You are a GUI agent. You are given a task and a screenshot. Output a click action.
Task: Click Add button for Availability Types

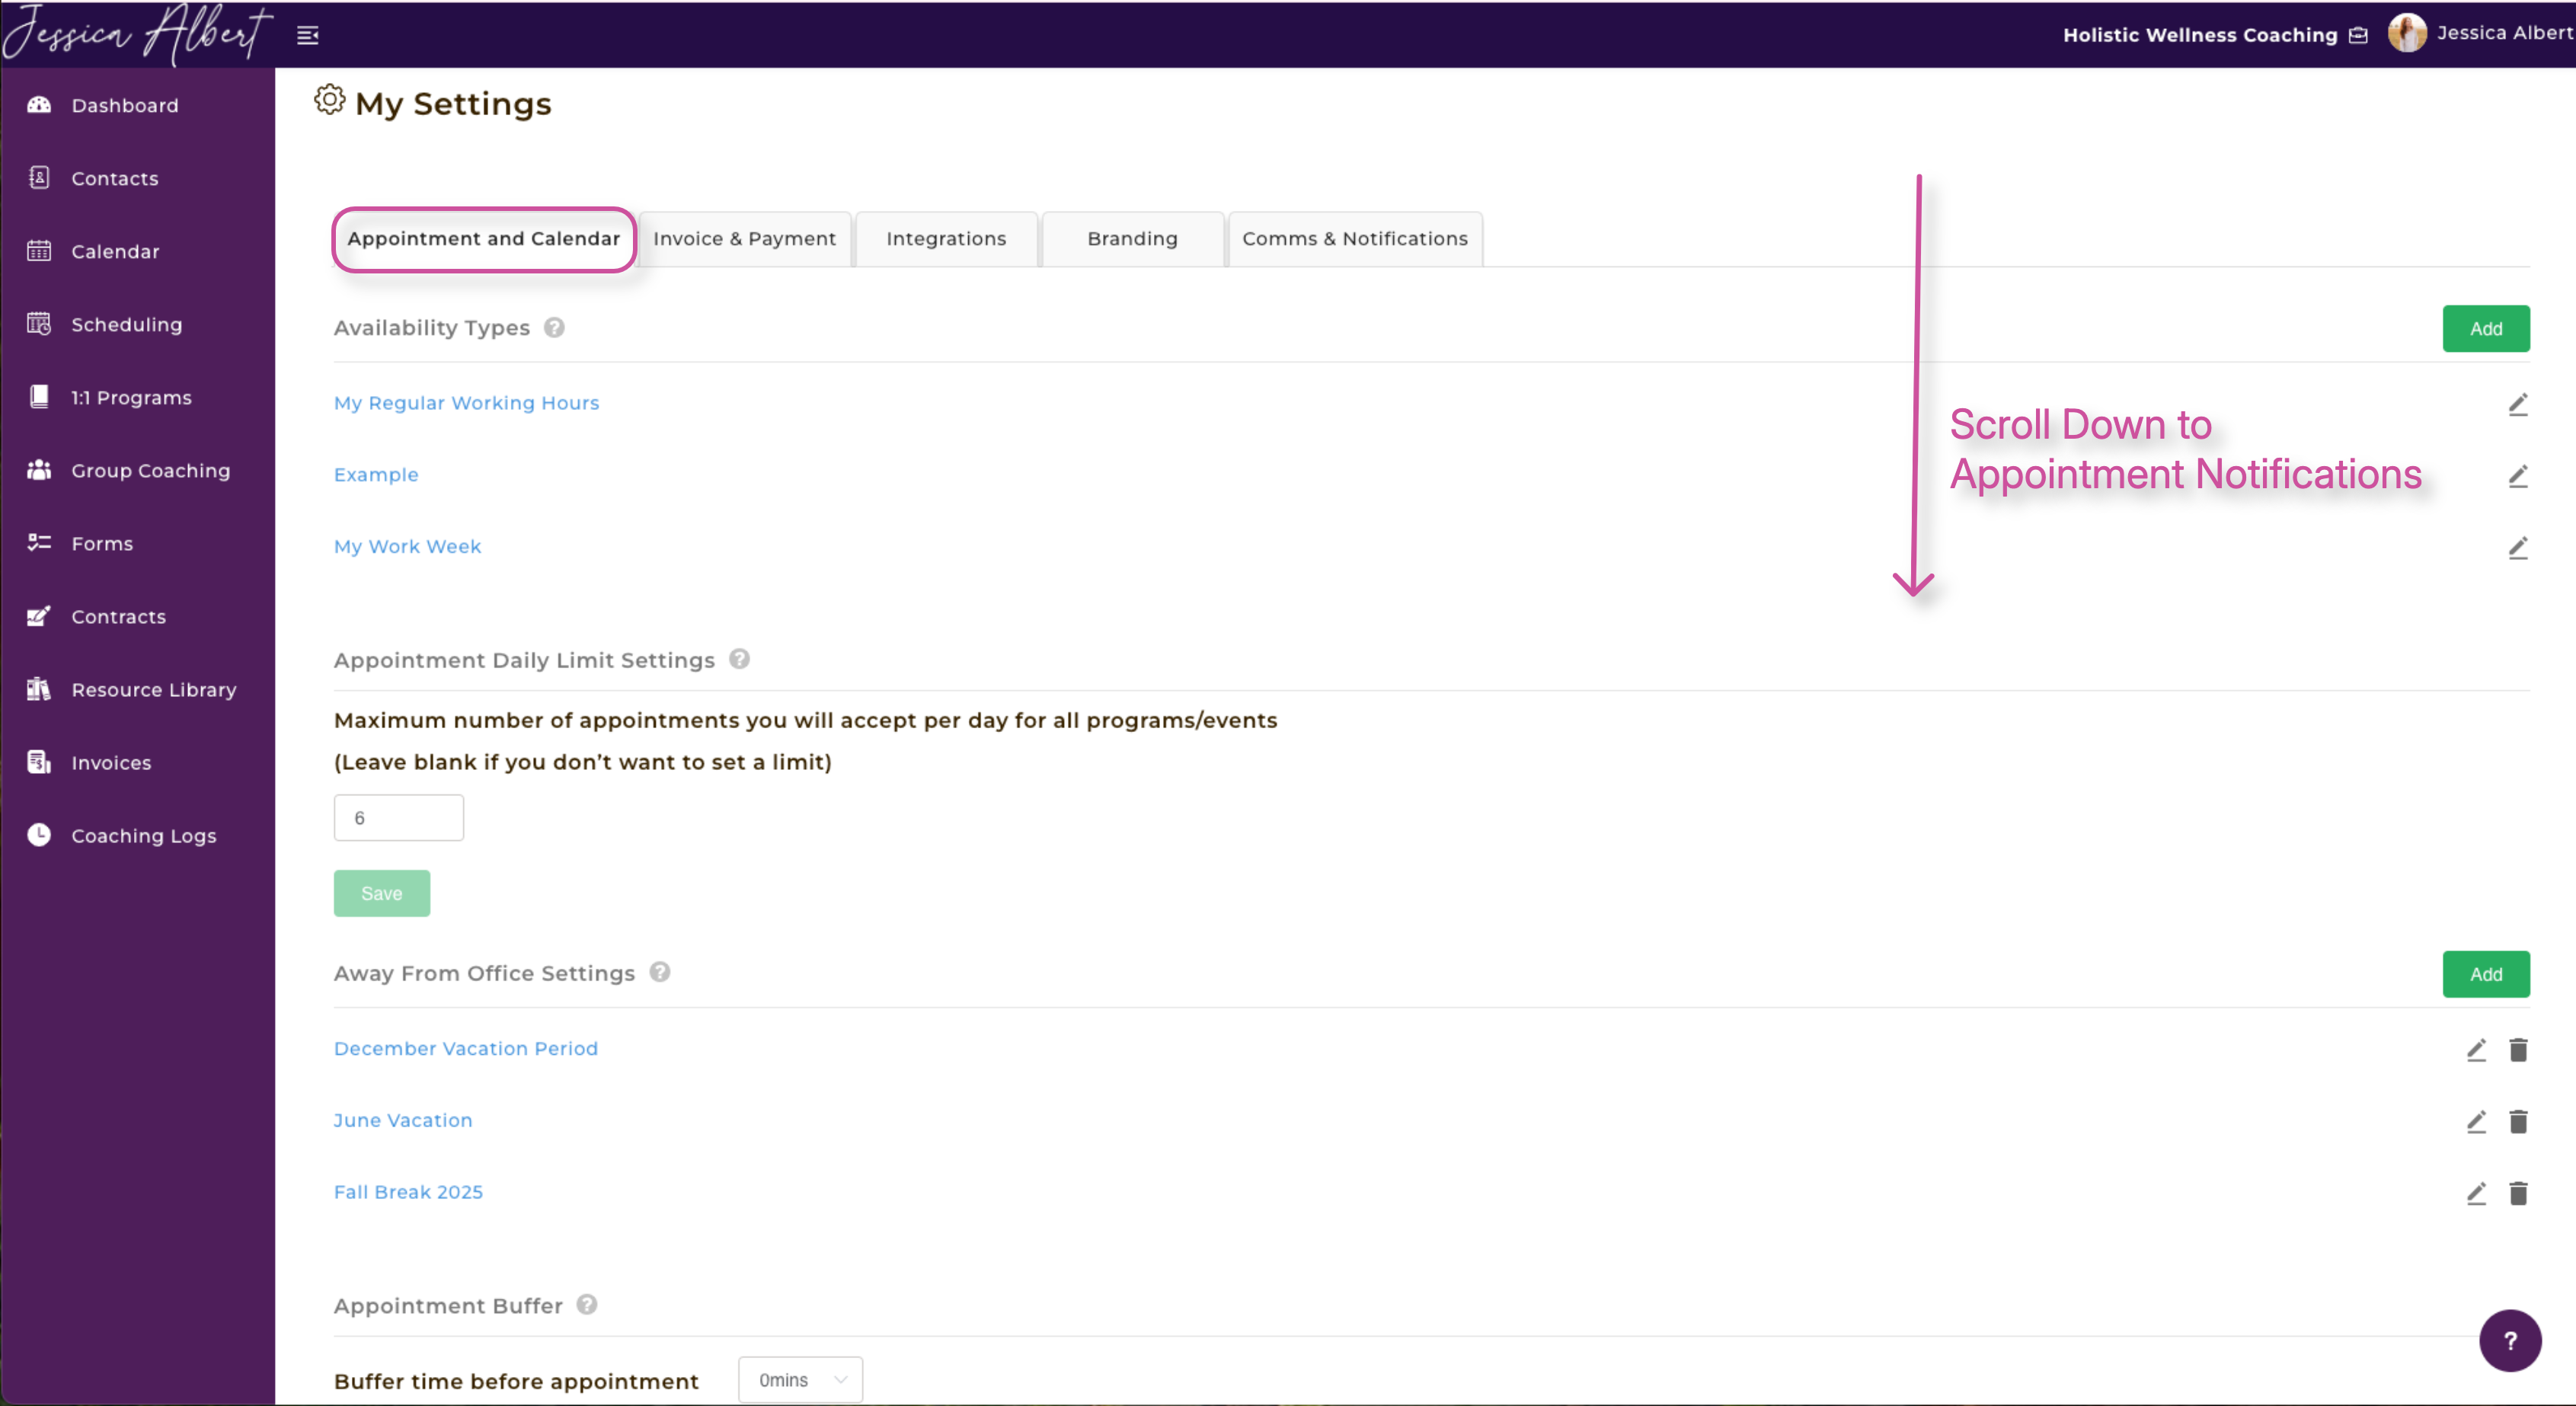(x=2485, y=329)
